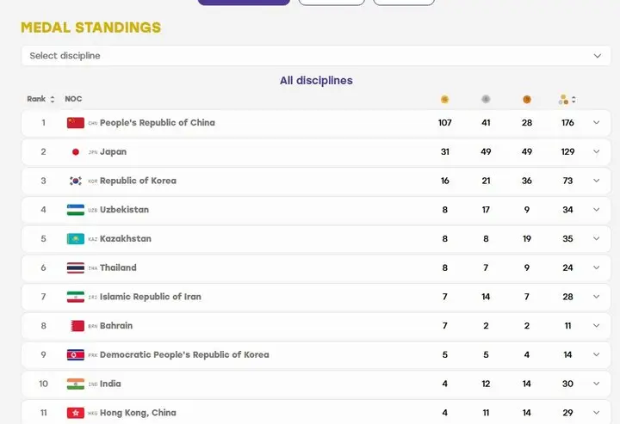The image size is (620, 424).
Task: Click the bronze medal column icon
Action: [x=527, y=100]
